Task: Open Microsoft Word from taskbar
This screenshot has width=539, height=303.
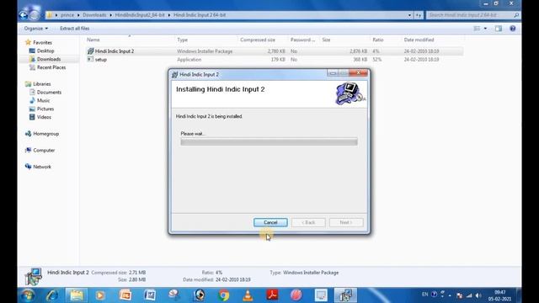Action: [x=150, y=295]
